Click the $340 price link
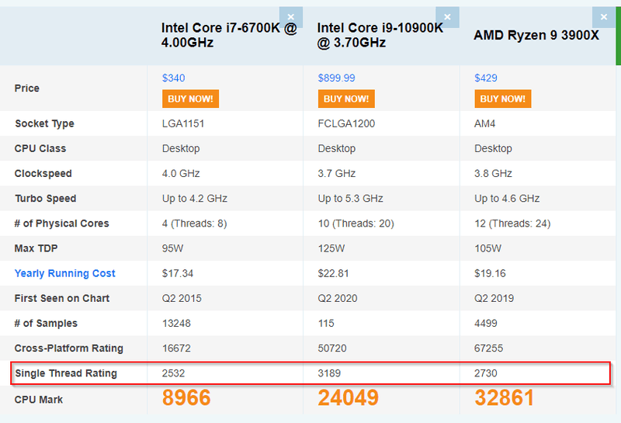Image resolution: width=621 pixels, height=423 pixels. [173, 78]
